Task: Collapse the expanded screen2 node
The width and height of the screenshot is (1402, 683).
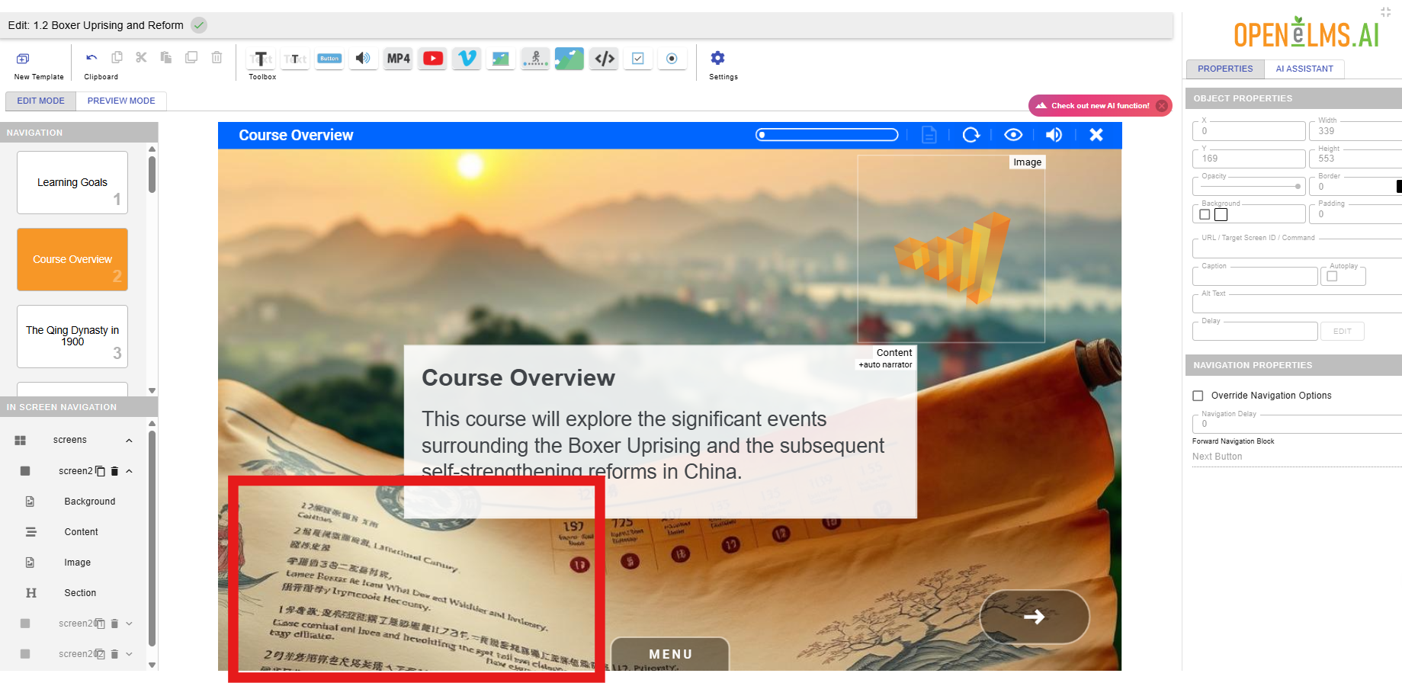Action: pyautogui.click(x=129, y=471)
